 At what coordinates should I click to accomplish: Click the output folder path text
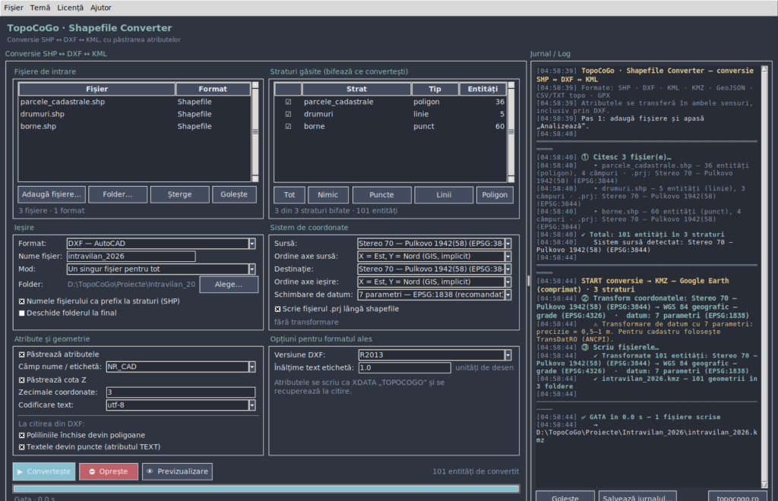coord(131,285)
